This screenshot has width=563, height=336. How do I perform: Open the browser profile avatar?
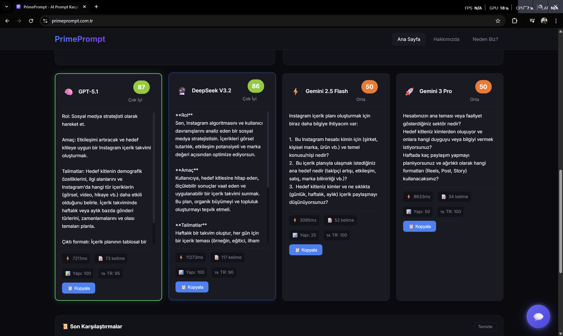click(x=544, y=21)
